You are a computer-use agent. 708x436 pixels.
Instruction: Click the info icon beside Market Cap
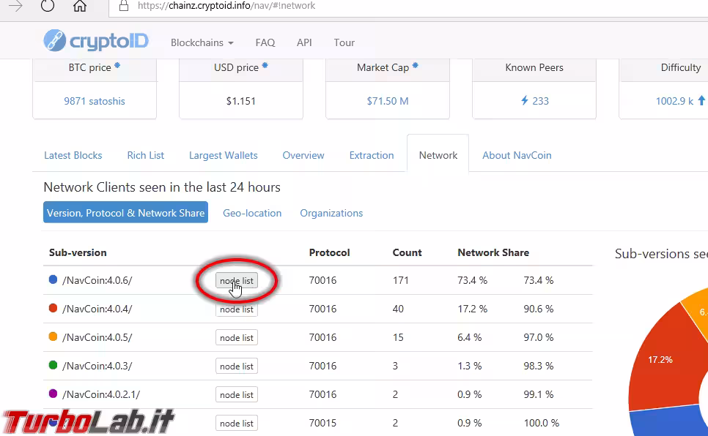click(416, 67)
